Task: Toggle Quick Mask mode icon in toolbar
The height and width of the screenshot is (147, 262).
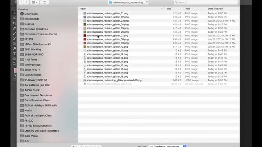Action: pos(14,80)
